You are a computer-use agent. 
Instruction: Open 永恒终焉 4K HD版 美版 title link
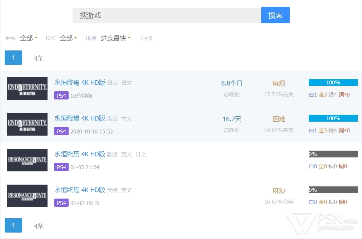[x=80, y=190]
